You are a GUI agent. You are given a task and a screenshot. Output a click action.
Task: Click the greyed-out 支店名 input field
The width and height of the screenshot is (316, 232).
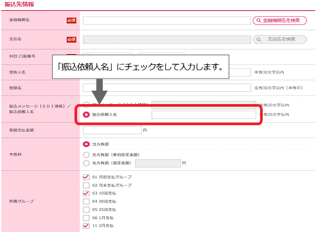pyautogui.click(x=167, y=40)
